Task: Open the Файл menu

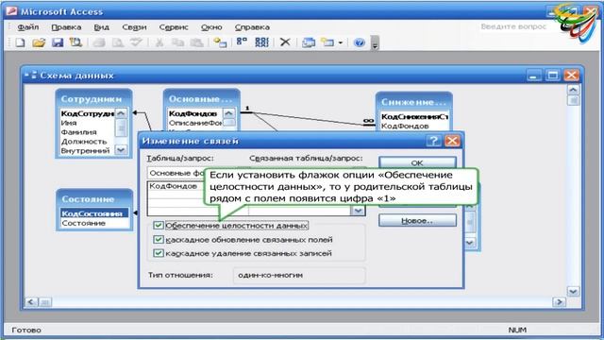Action: [x=28, y=27]
